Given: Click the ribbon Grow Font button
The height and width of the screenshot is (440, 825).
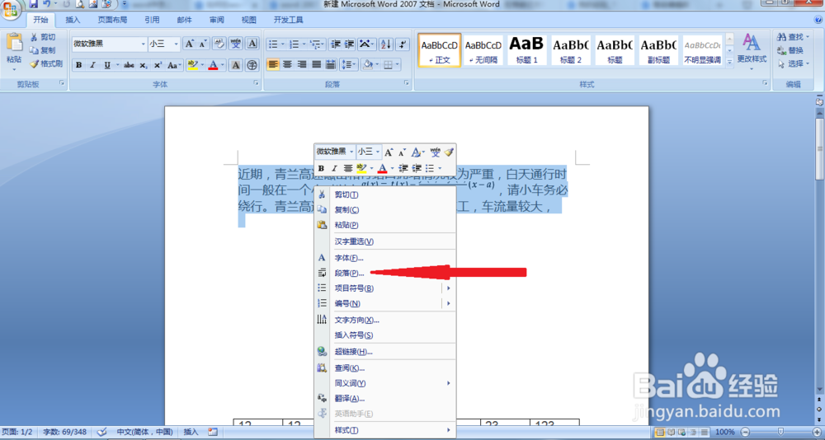Looking at the screenshot, I should point(189,44).
